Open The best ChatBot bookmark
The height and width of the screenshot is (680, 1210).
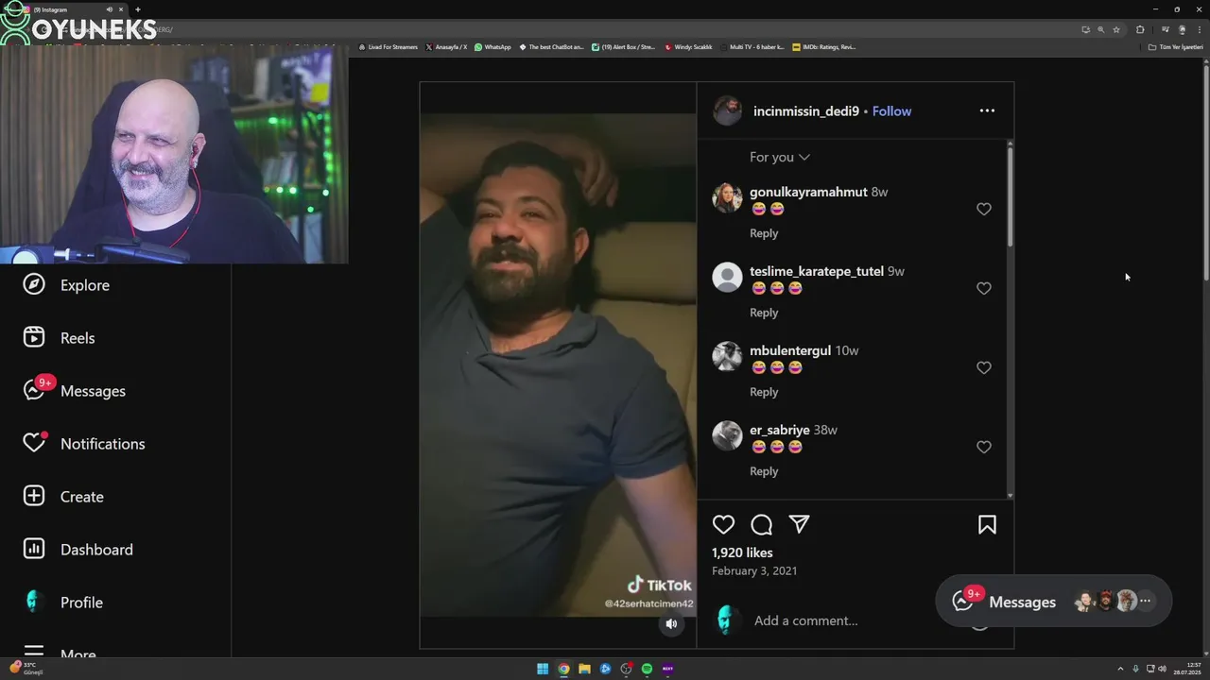point(551,47)
